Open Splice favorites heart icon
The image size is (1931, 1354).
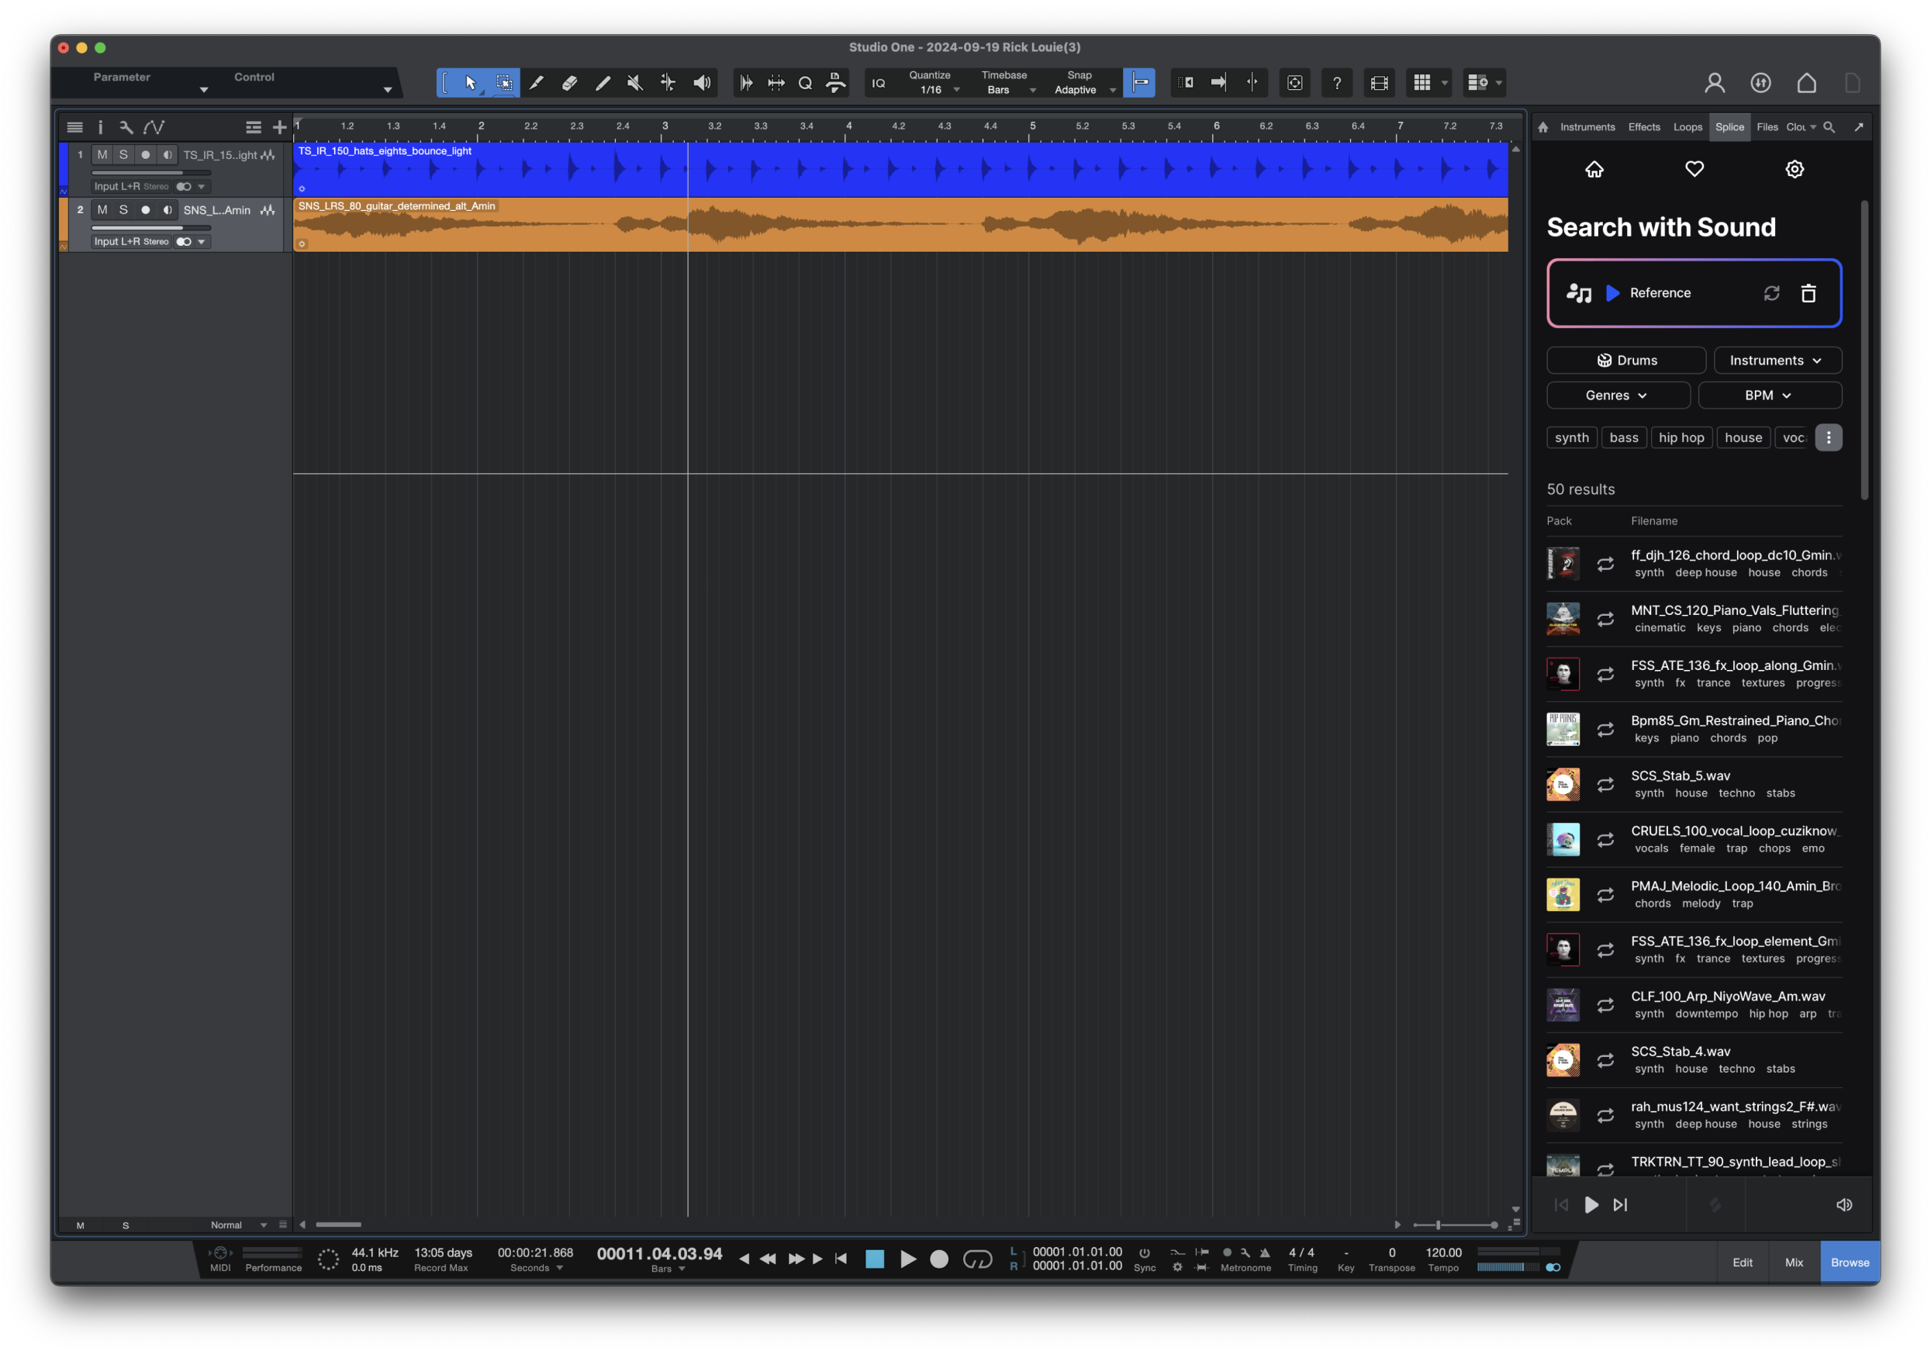coord(1694,169)
